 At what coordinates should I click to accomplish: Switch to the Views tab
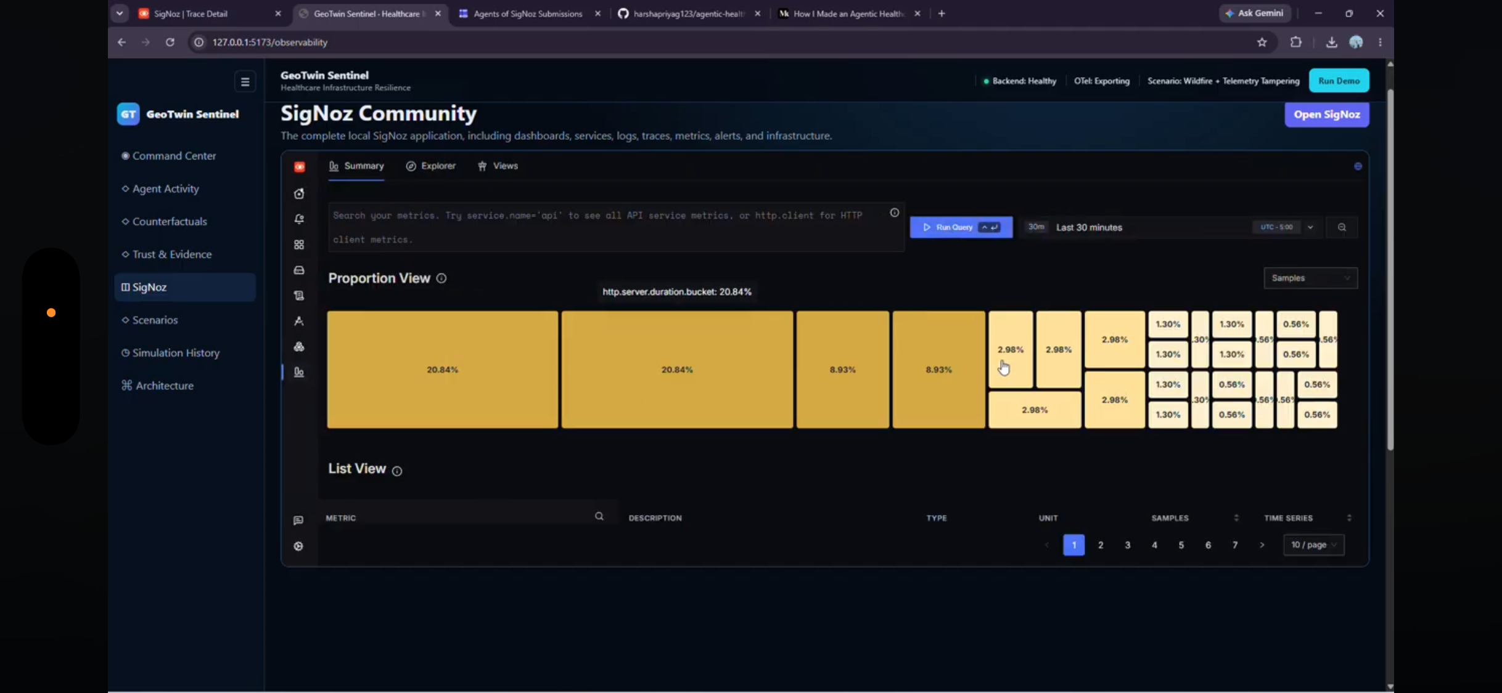pyautogui.click(x=498, y=166)
